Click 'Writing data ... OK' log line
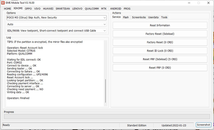Image resolution: width=214 pixels, height=130 pixels. pyautogui.click(x=18, y=92)
